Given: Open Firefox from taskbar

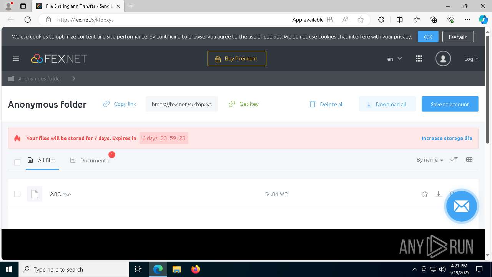Looking at the screenshot, I should point(196,269).
